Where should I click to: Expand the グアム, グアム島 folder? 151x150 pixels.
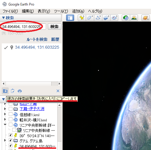tap(5, 140)
